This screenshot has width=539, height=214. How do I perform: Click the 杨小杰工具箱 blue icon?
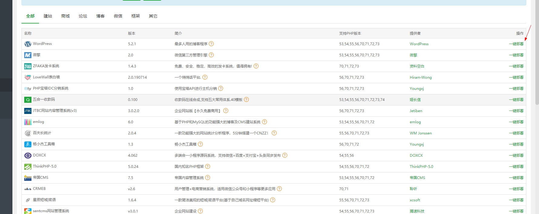pyautogui.click(x=28, y=144)
